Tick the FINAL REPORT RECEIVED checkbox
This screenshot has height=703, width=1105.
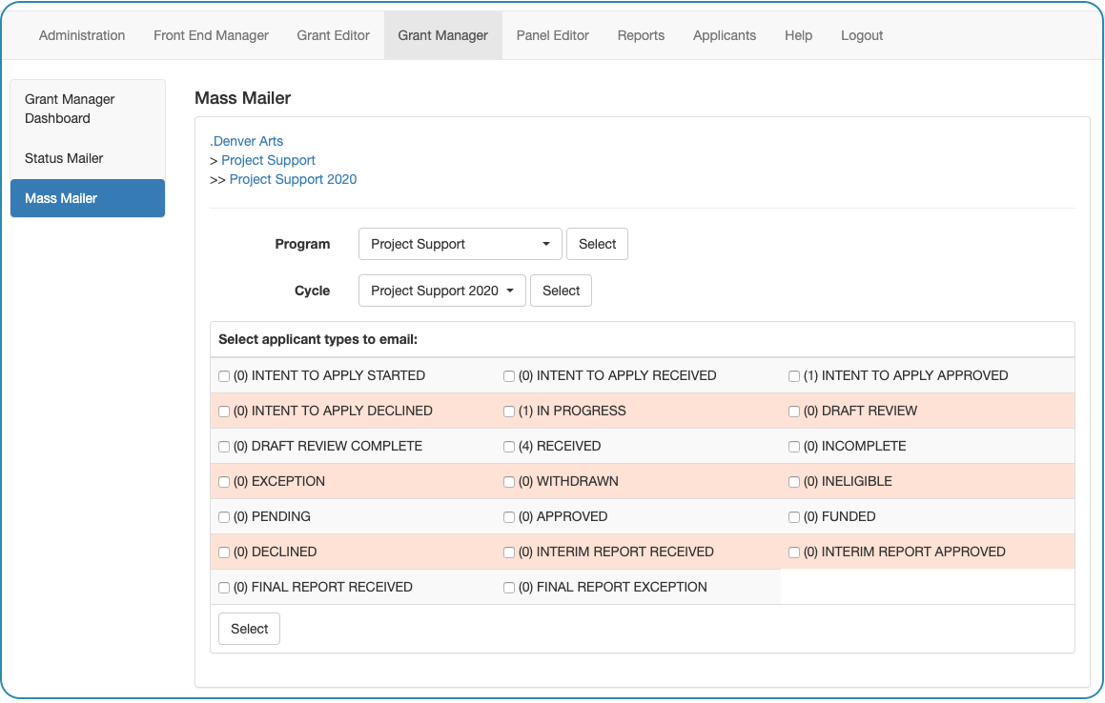(224, 588)
